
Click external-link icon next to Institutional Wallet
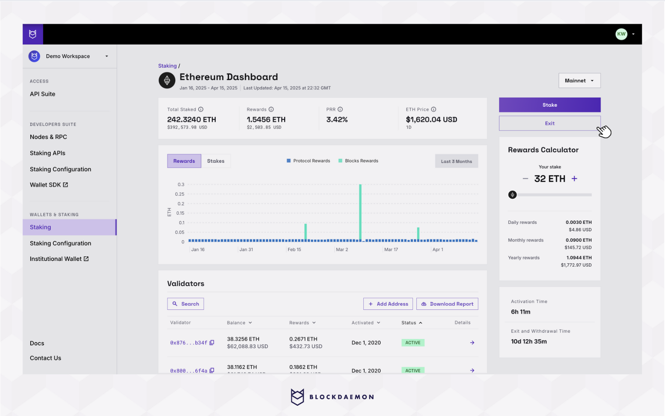[x=86, y=259]
